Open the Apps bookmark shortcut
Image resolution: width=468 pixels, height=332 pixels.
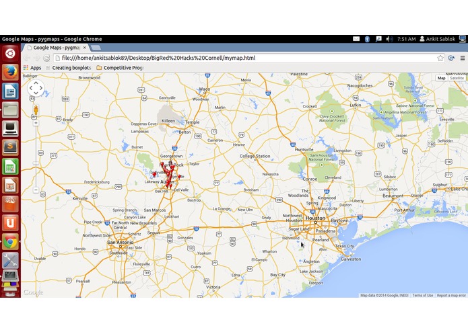pos(32,68)
